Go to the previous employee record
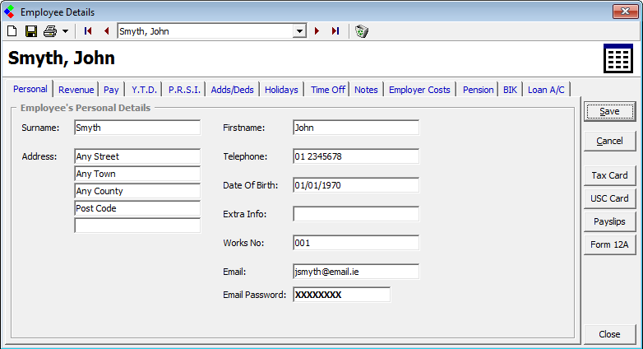 105,31
